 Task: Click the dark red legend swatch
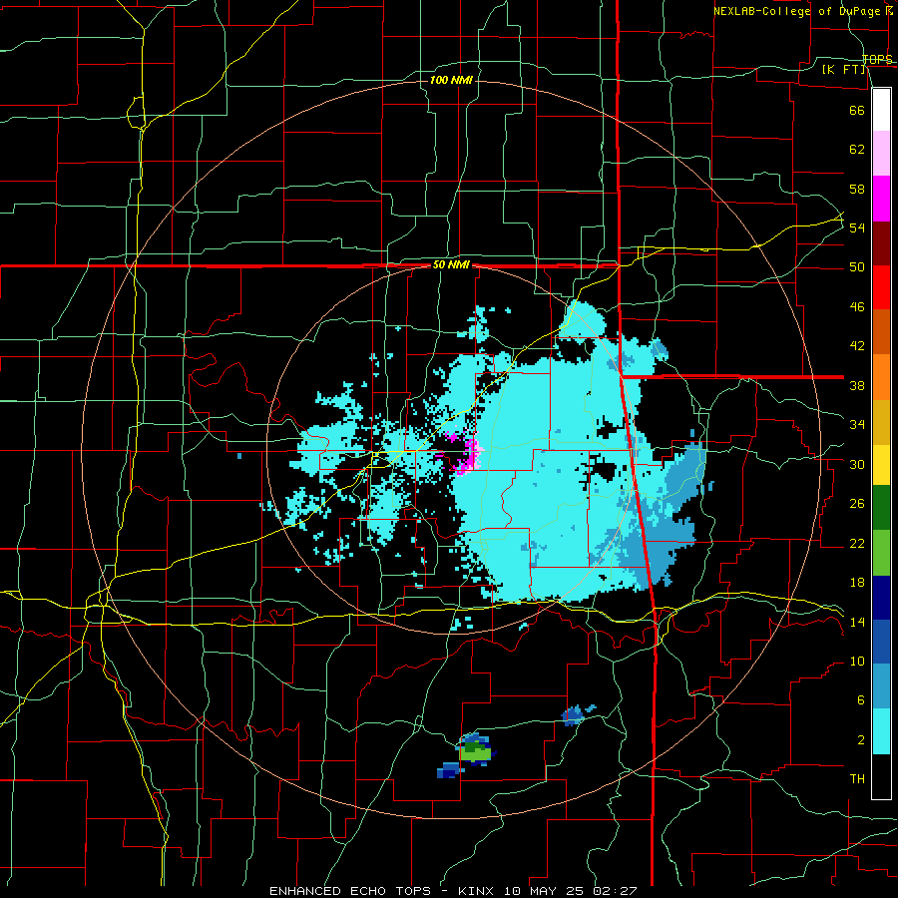881,243
